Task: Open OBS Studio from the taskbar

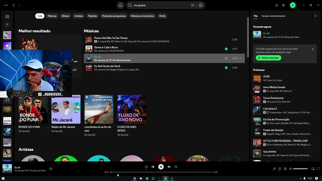Action: [x=172, y=178]
